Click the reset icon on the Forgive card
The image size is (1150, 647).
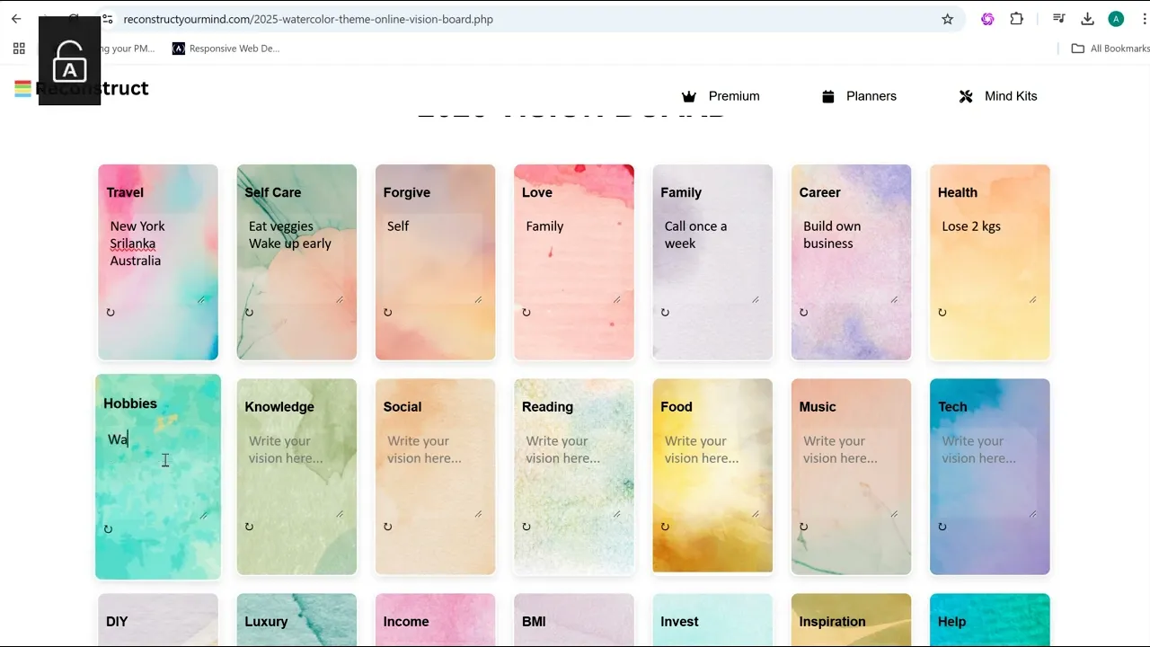click(388, 313)
